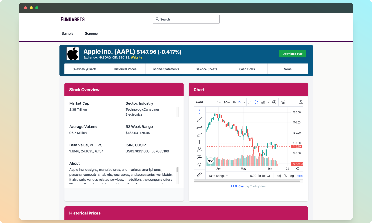Click the 1.1946, 24.1095, 6.137 value
The image size is (372, 223).
pyautogui.click(x=86, y=151)
